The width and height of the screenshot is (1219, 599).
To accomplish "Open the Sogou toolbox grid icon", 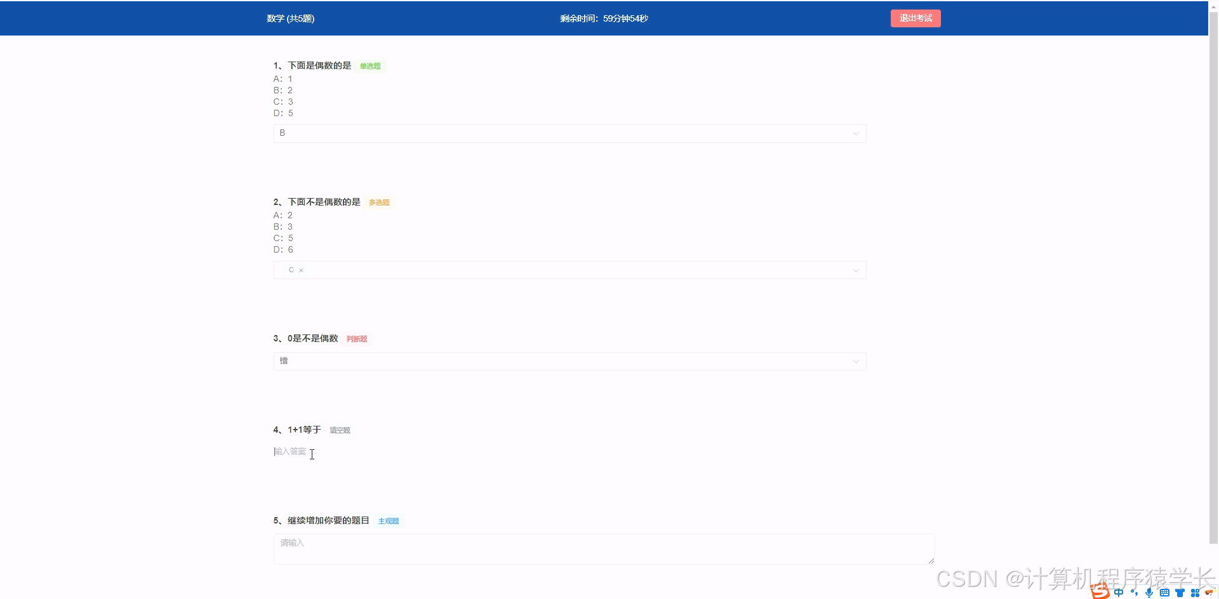I will point(1195,593).
